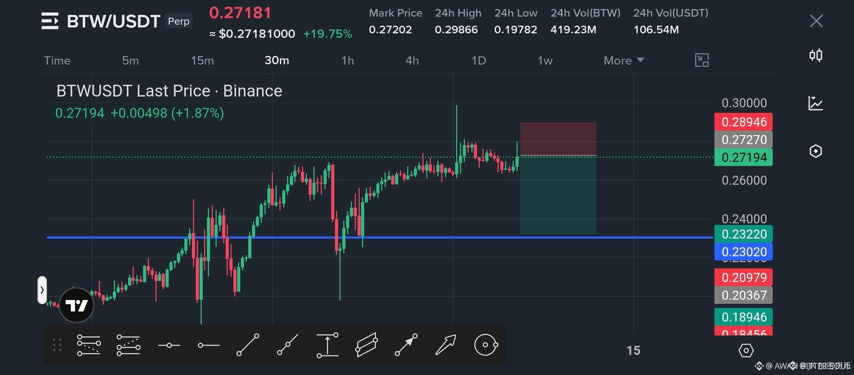The width and height of the screenshot is (854, 375).
Task: Click the blue 0.23020 price label
Action: point(744,252)
